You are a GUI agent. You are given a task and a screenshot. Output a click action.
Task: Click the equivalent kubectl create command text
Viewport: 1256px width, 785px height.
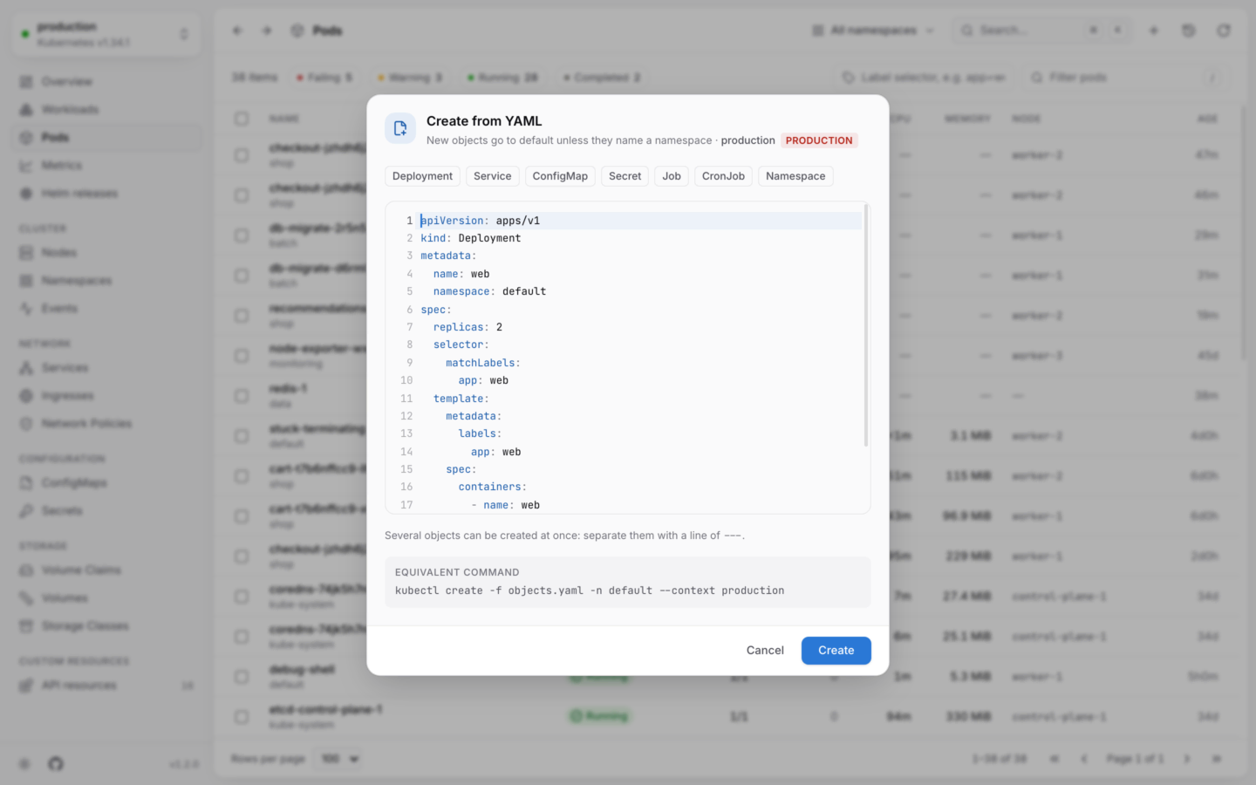[590, 590]
